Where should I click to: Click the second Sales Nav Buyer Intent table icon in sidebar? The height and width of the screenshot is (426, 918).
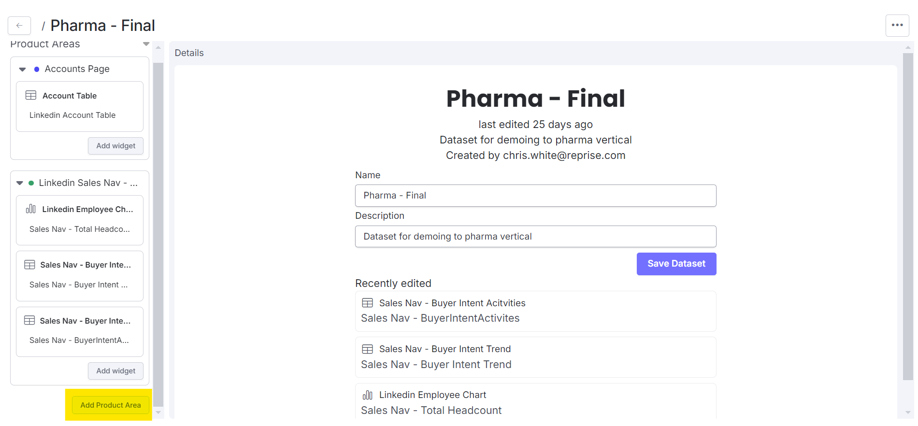click(x=29, y=320)
